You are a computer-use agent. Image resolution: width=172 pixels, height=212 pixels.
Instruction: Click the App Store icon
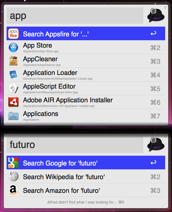[x=13, y=47]
